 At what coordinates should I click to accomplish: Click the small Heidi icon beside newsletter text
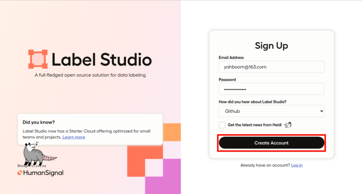[x=288, y=125]
